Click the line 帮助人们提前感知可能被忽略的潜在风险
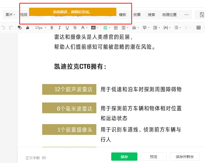The height and width of the screenshot is (163, 205). click(105, 47)
